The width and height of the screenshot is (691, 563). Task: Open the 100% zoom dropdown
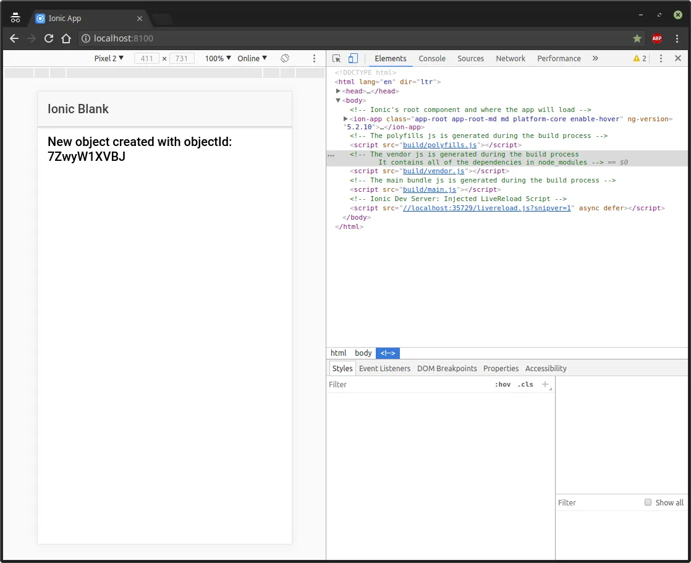(x=218, y=58)
